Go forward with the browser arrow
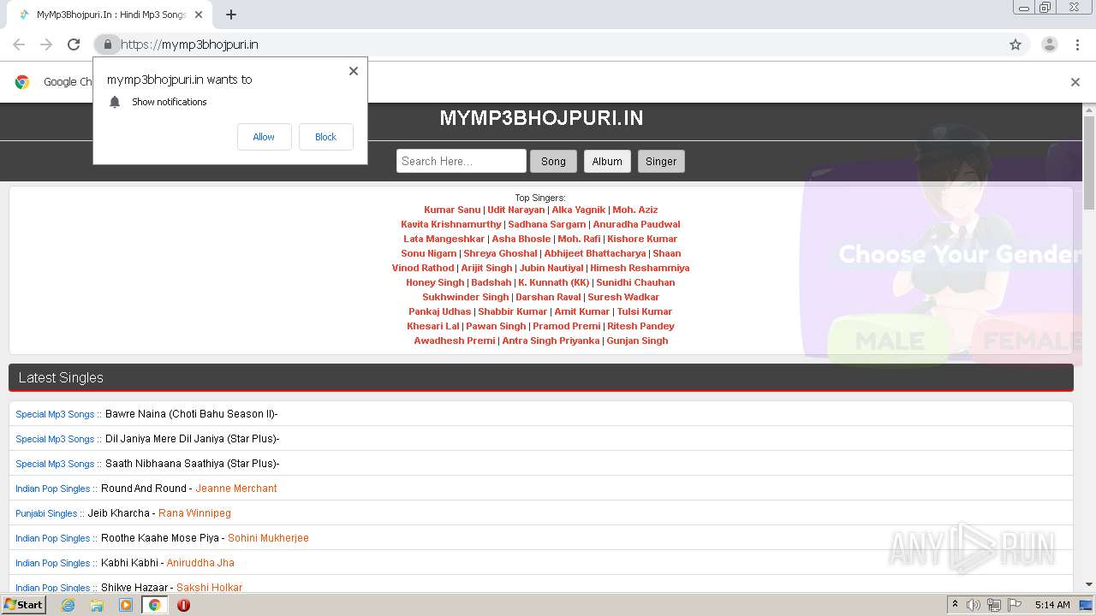The width and height of the screenshot is (1096, 616). 46,44
